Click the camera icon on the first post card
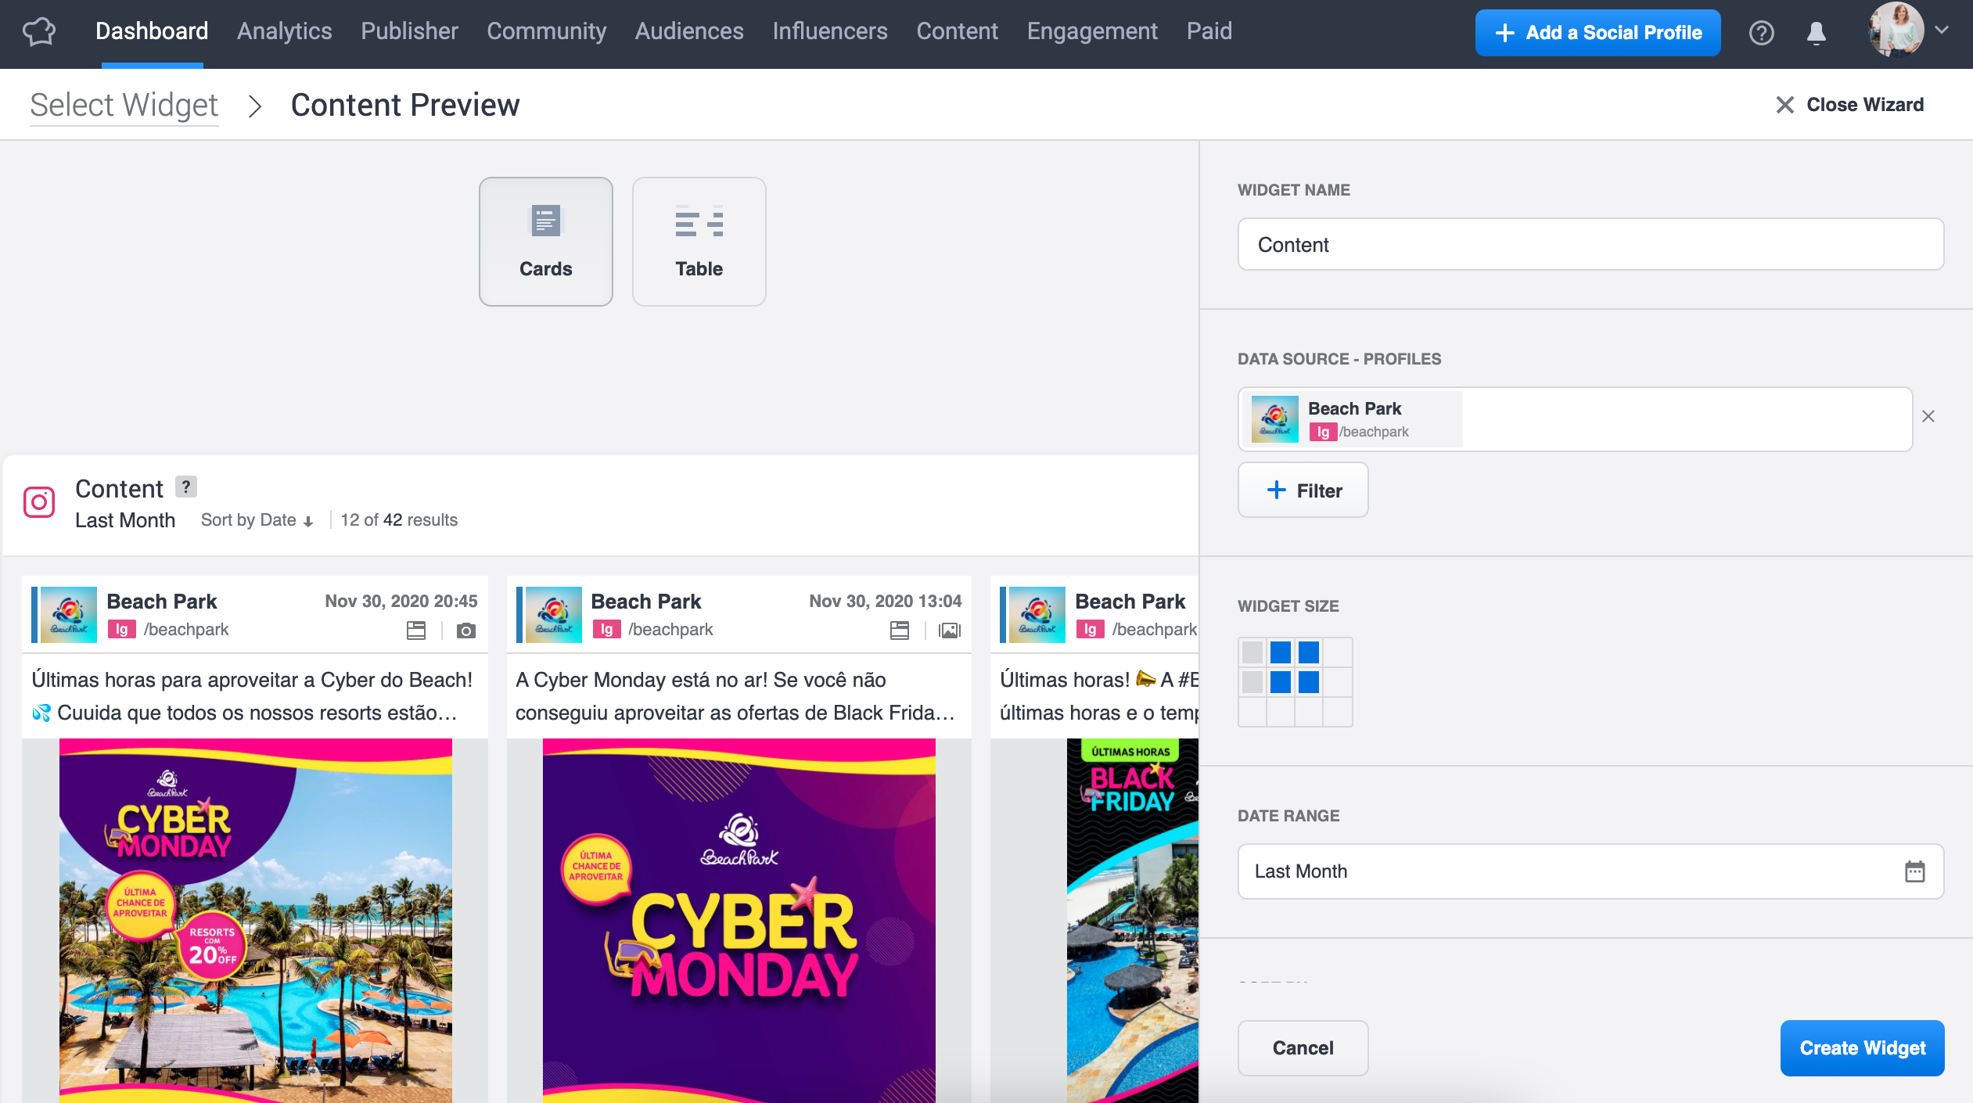Image resolution: width=1973 pixels, height=1103 pixels. tap(465, 631)
